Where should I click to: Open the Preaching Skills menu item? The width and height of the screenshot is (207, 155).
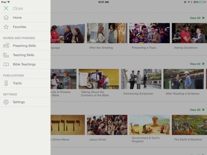click(x=24, y=46)
